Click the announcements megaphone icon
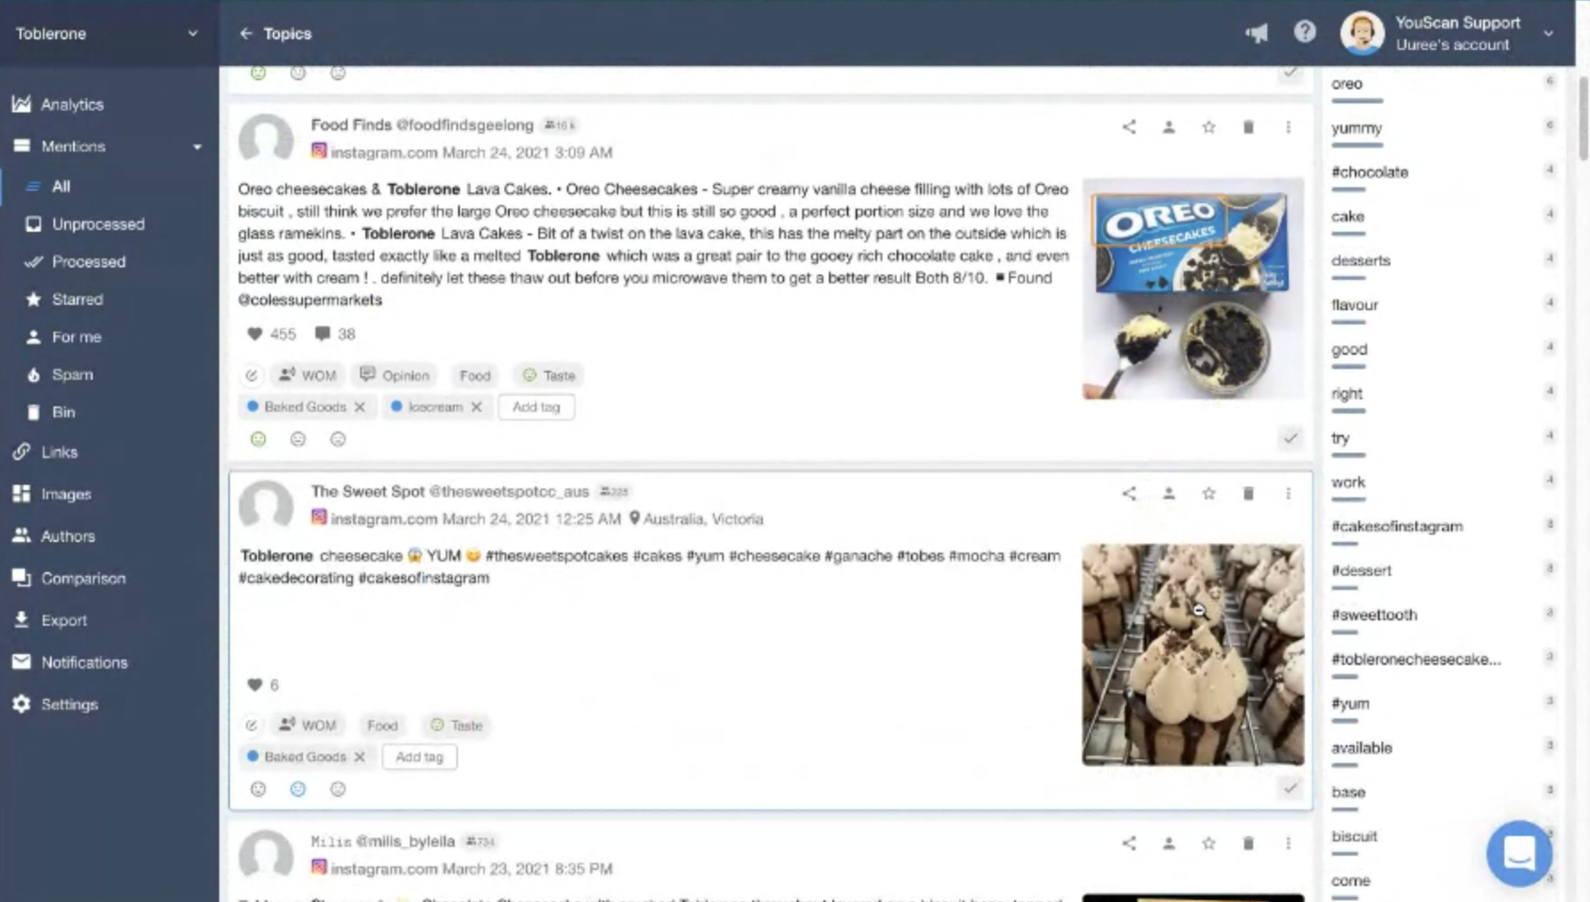Viewport: 1590px width, 902px height. coord(1257,33)
